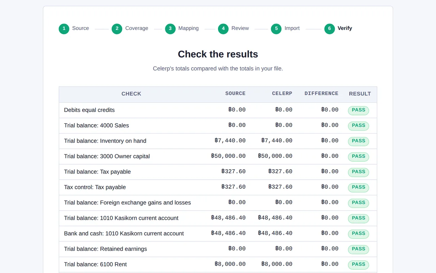Select 'Bank and cash: 1010 Kasikorn current account' label
Image resolution: width=436 pixels, height=273 pixels.
click(124, 234)
